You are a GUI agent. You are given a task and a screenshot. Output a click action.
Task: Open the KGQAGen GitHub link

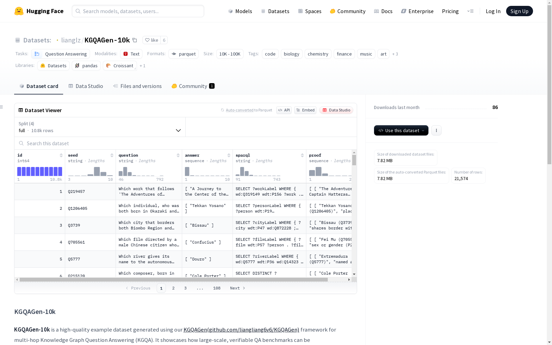(241, 329)
